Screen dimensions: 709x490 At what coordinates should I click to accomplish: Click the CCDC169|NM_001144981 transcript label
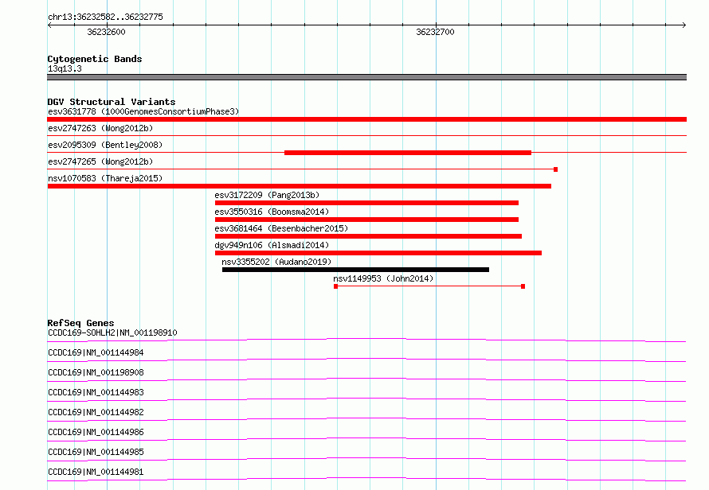point(96,472)
